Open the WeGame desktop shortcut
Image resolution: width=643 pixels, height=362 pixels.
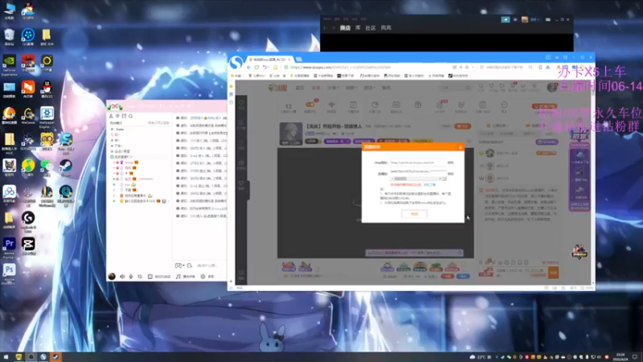(x=28, y=115)
